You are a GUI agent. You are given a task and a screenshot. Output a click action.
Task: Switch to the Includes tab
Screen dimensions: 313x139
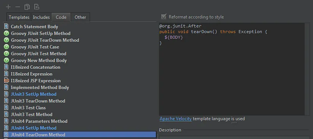click(x=41, y=17)
